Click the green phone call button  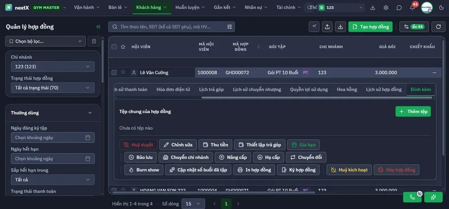[x=412, y=197]
